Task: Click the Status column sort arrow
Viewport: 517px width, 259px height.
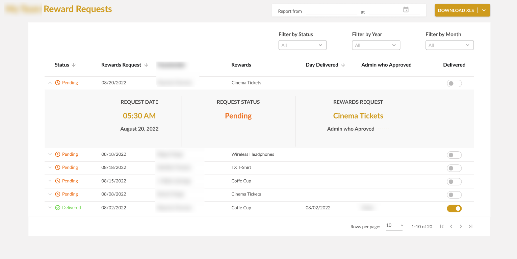Action: [74, 65]
